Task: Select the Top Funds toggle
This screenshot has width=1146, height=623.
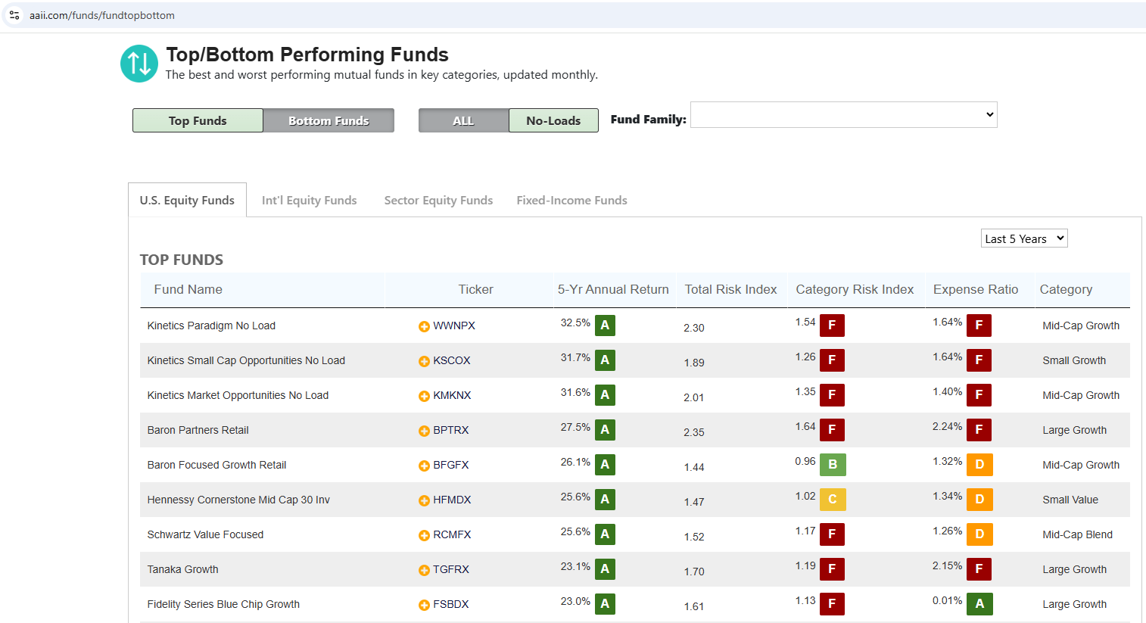Action: (x=198, y=120)
